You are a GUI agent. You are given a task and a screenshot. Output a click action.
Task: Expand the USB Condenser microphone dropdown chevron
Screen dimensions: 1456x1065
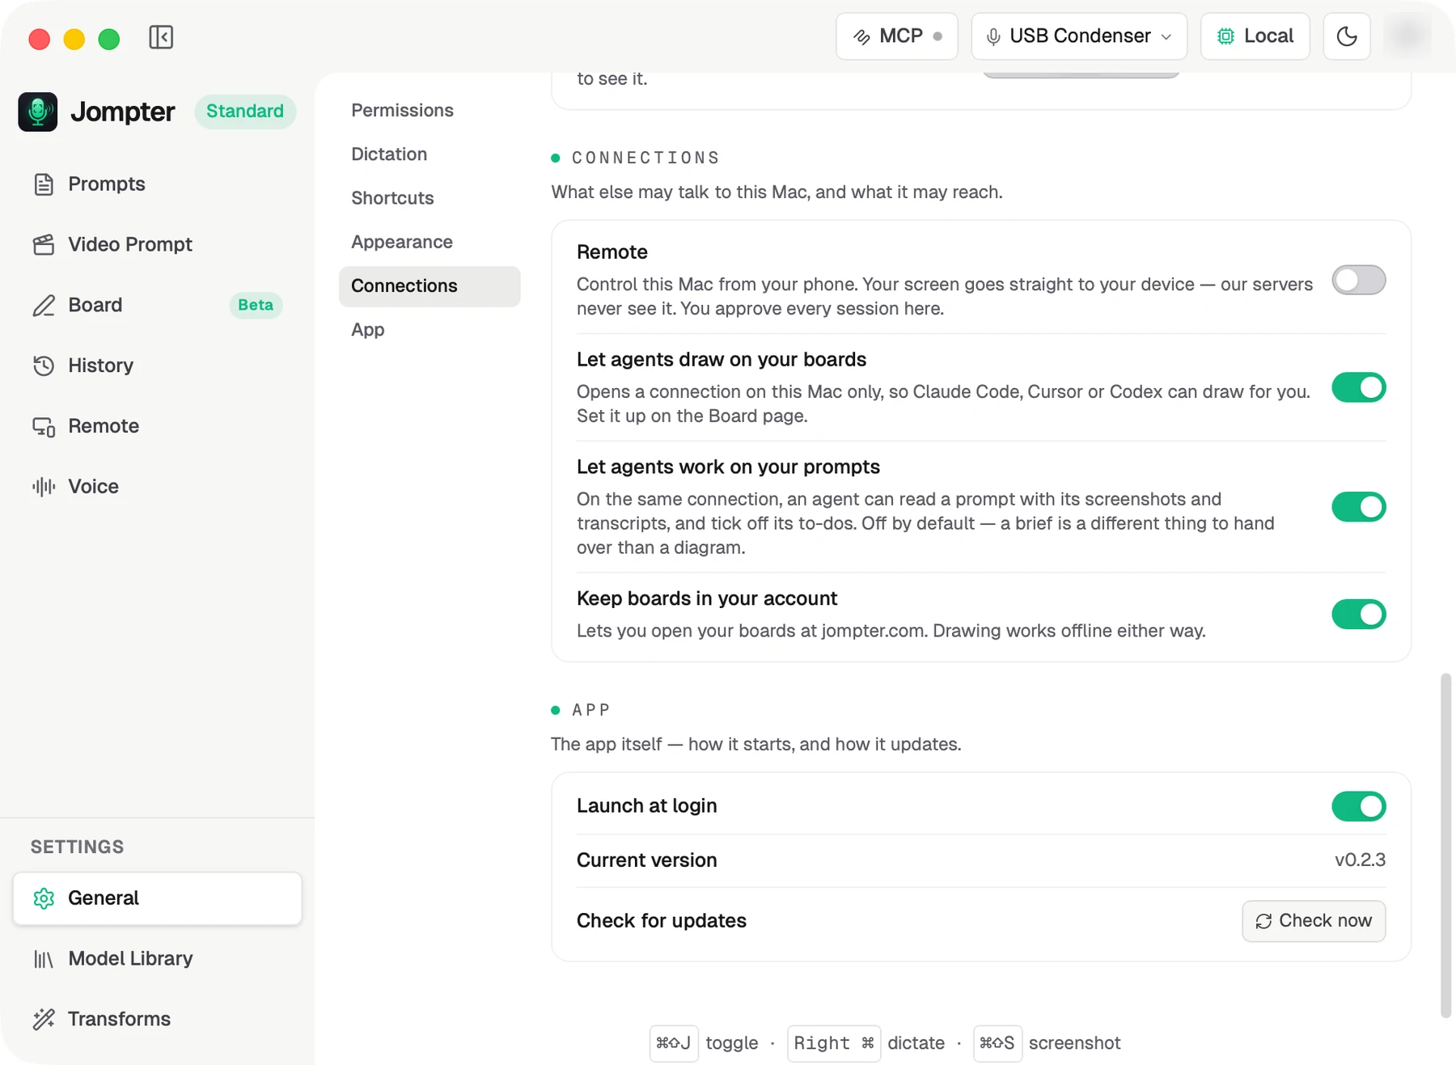point(1166,37)
